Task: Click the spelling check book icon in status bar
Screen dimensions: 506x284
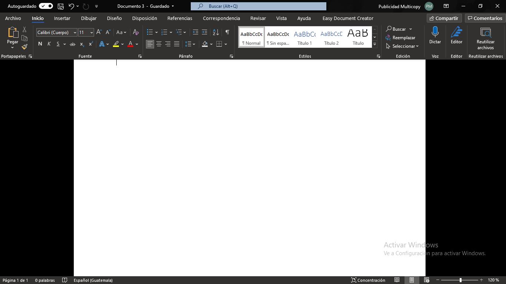Action: [x=65, y=280]
